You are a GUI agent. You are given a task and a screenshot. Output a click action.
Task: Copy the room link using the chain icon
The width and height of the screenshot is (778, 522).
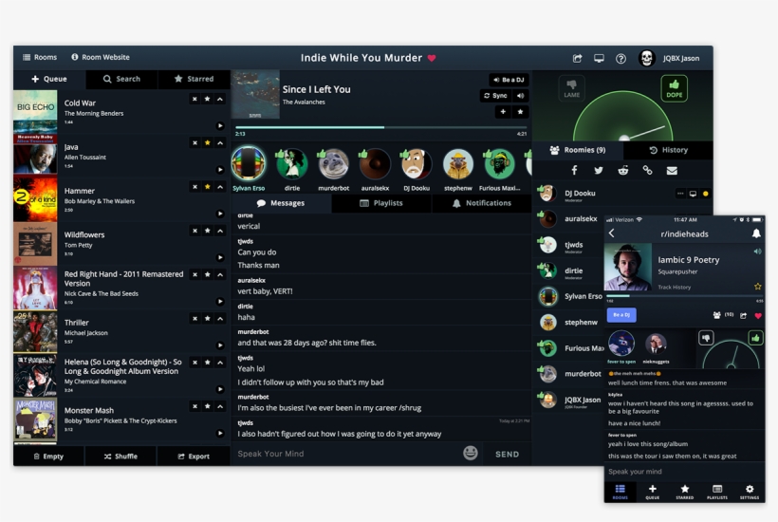[647, 171]
